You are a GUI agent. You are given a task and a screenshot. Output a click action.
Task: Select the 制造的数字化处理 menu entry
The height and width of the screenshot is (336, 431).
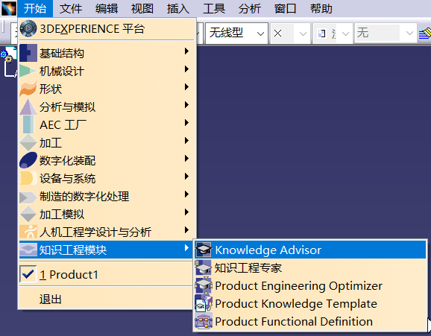[107, 196]
